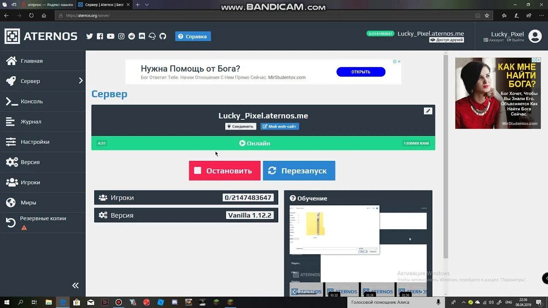Go to the browser home page
Screen dimensions: 548x308
[44, 15]
